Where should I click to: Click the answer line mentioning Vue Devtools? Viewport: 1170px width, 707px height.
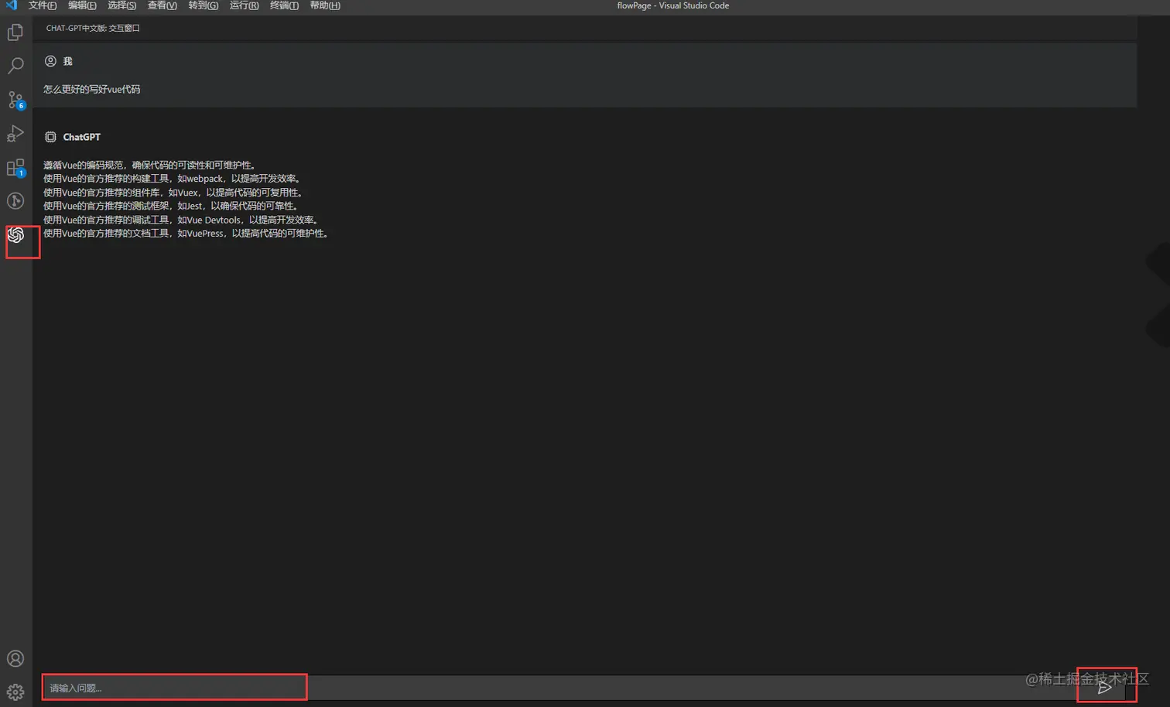click(x=181, y=220)
